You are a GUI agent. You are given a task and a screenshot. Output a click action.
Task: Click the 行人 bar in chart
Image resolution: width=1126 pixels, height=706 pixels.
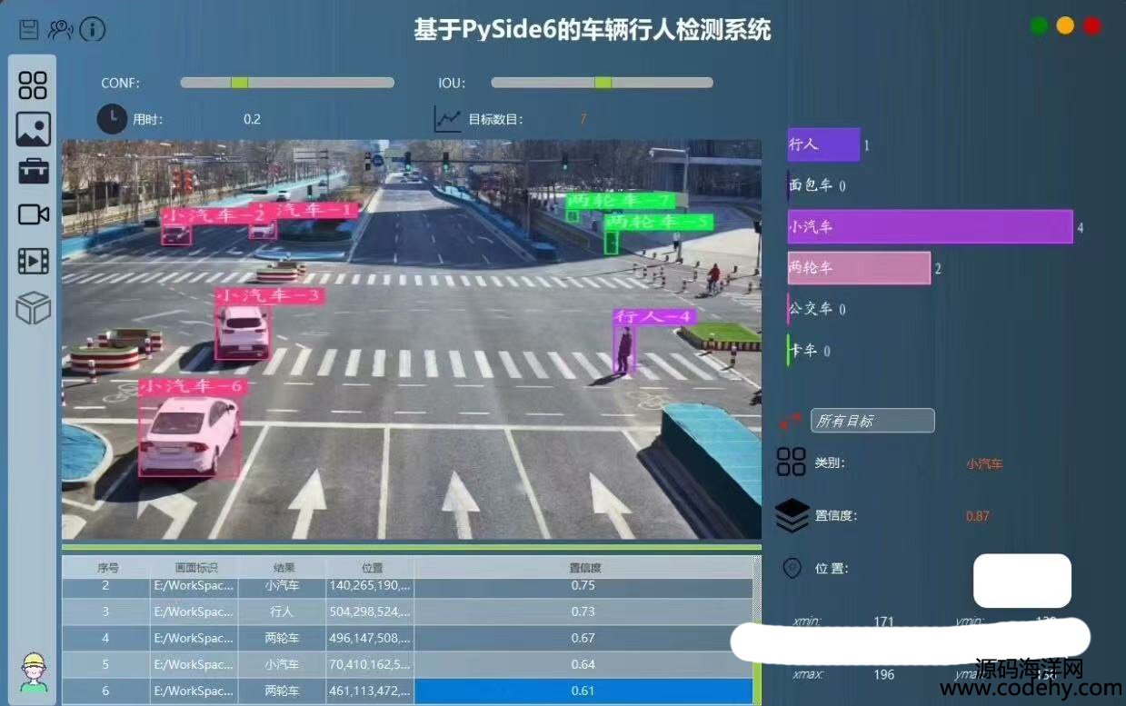pos(823,144)
